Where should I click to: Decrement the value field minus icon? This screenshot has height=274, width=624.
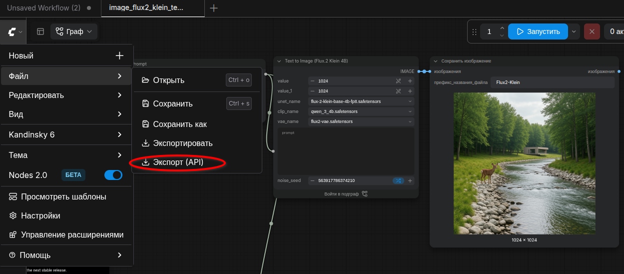313,81
